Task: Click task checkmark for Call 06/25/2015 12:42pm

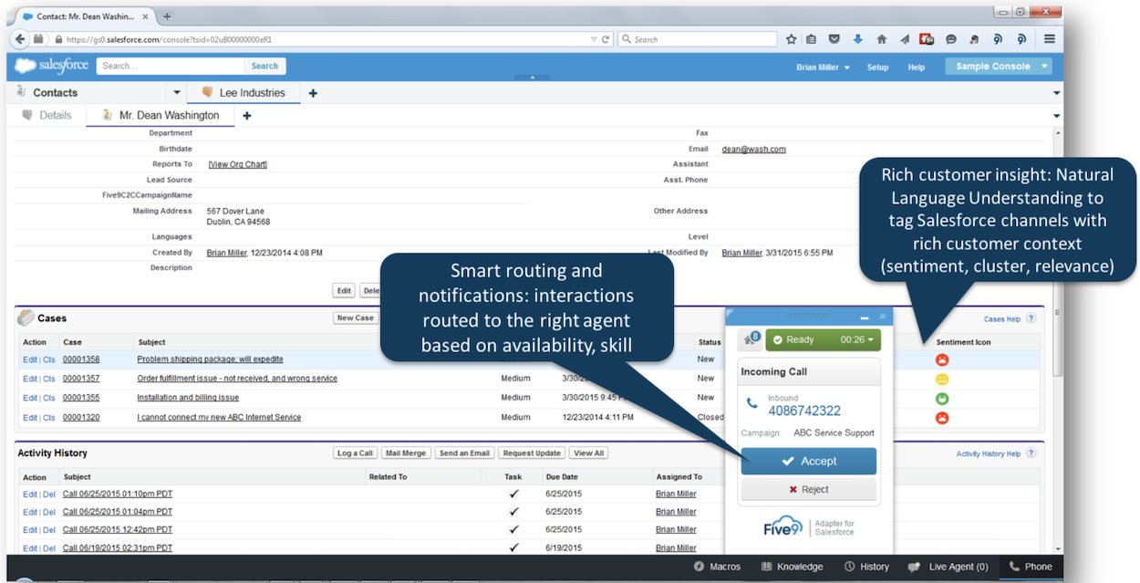Action: 513,529
